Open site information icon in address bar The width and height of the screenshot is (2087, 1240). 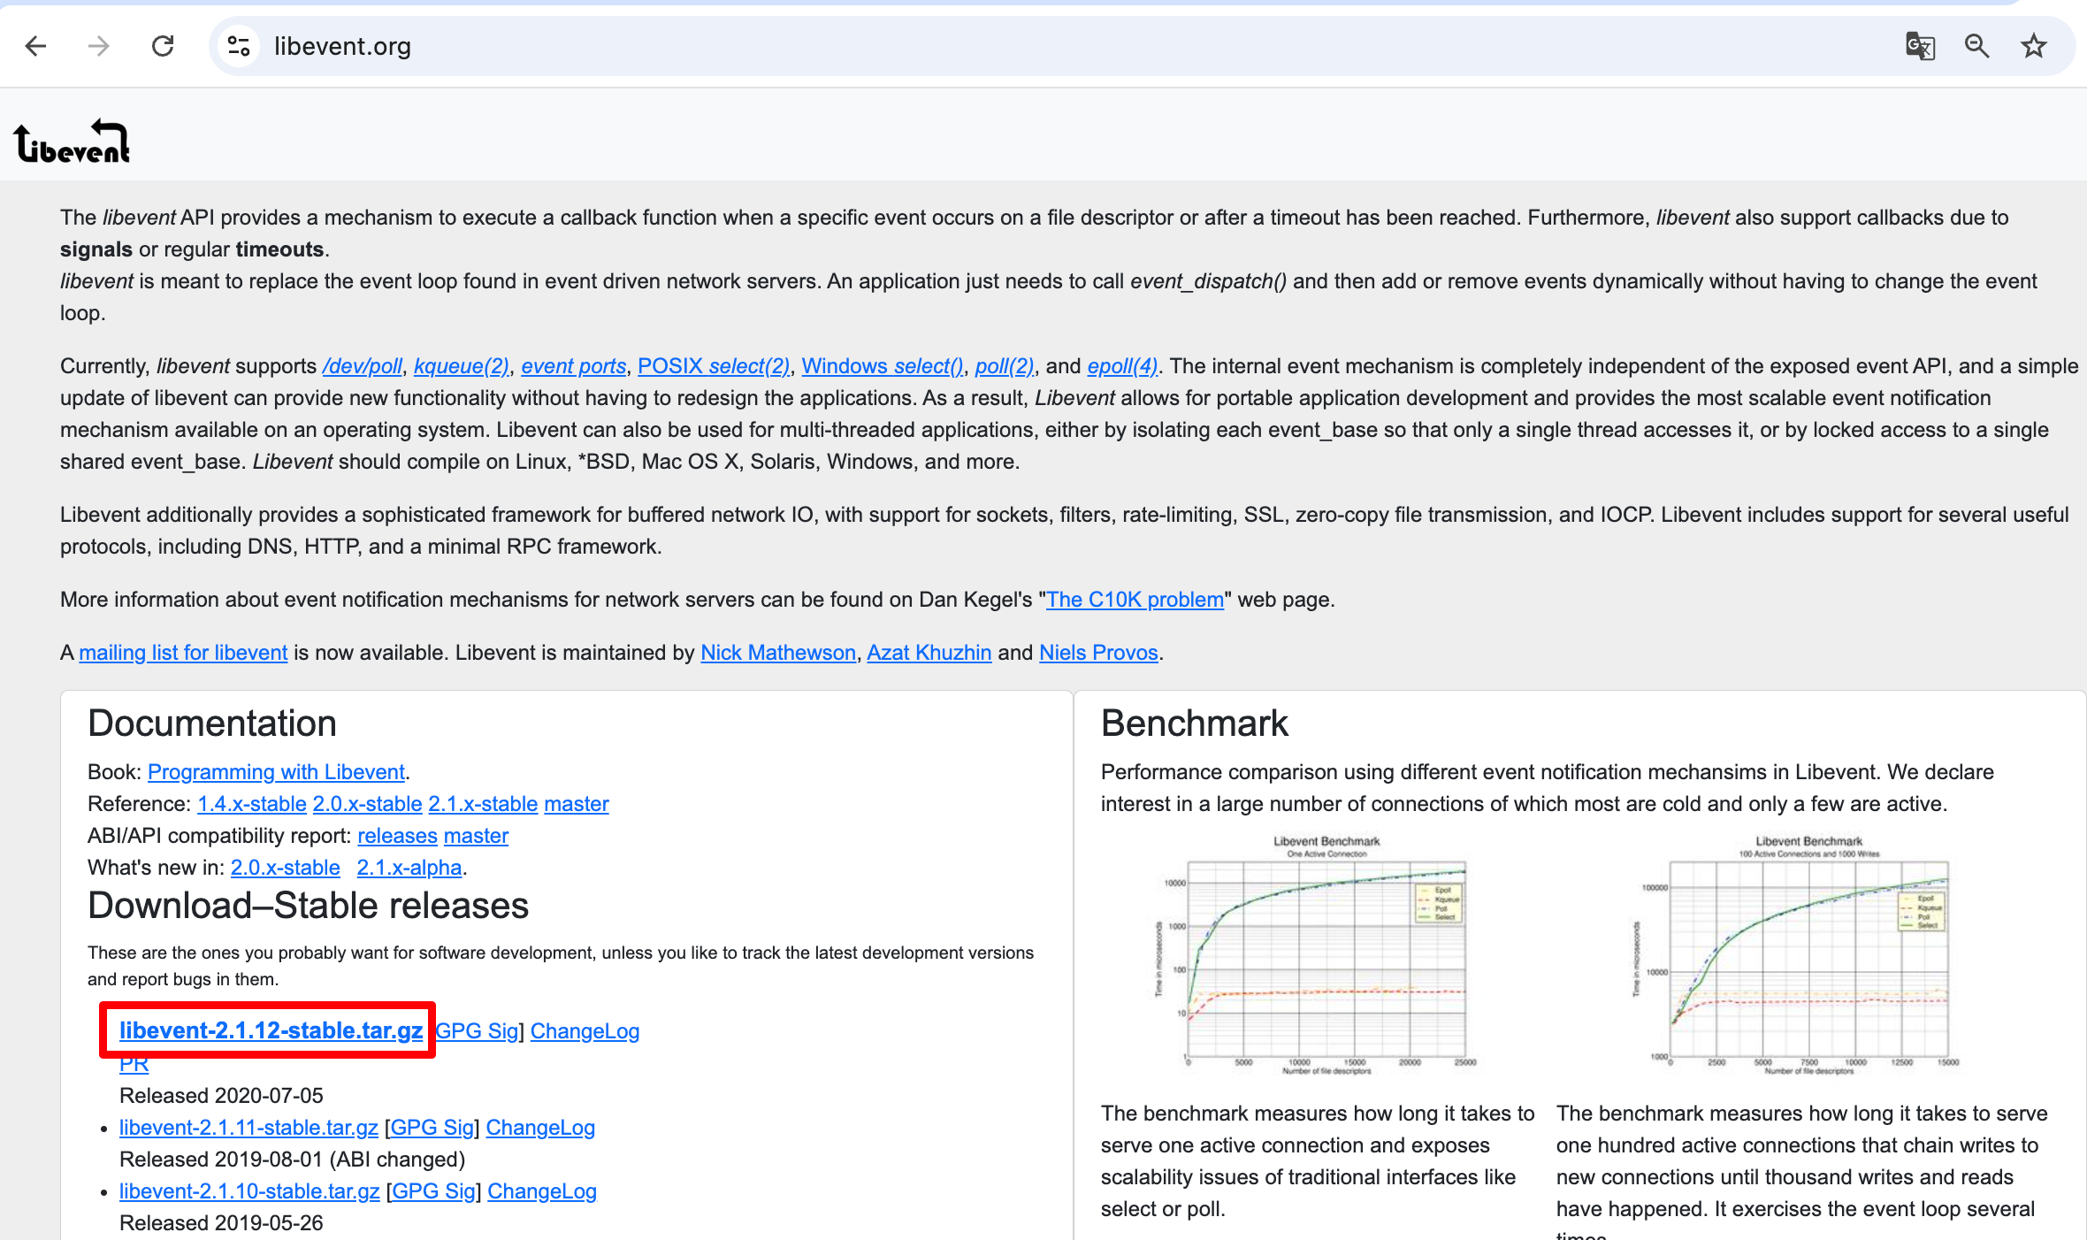239,46
